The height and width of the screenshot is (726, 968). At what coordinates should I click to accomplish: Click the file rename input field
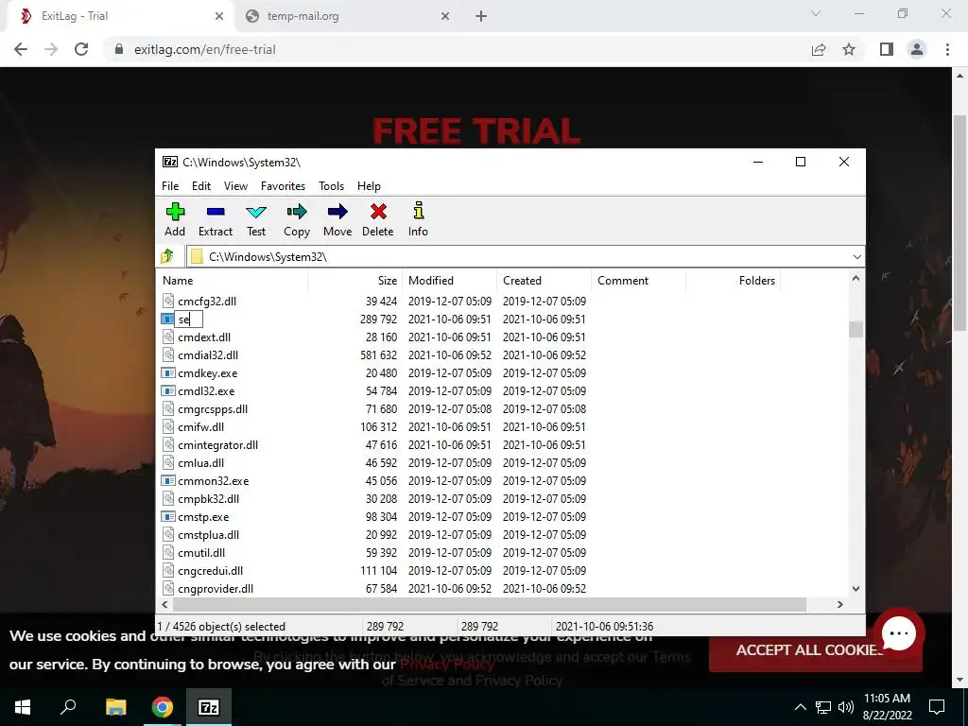pos(188,320)
